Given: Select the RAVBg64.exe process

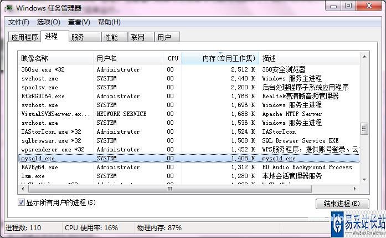Looking at the screenshot, I should 189,167.
